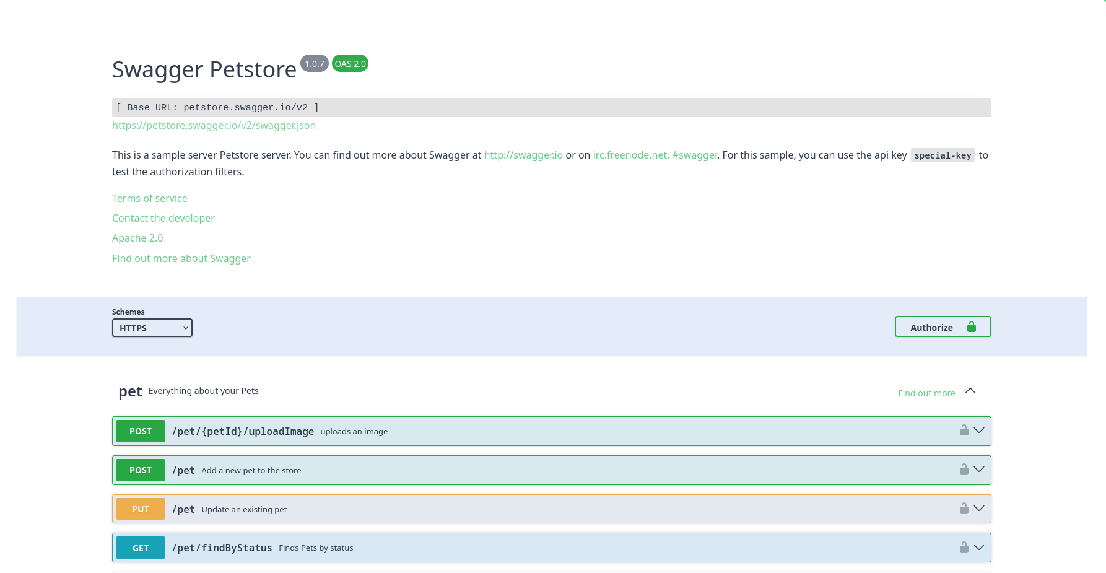
Task: Open the Apache 2.0 license link
Action: pyautogui.click(x=137, y=238)
